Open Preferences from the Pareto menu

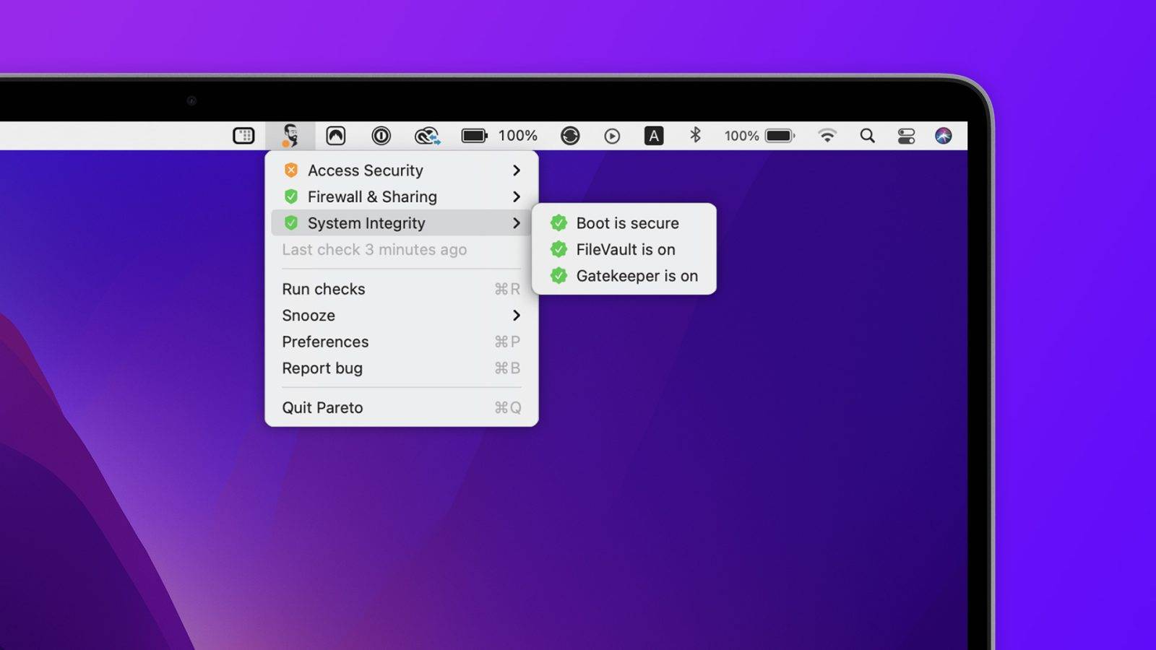coord(325,342)
